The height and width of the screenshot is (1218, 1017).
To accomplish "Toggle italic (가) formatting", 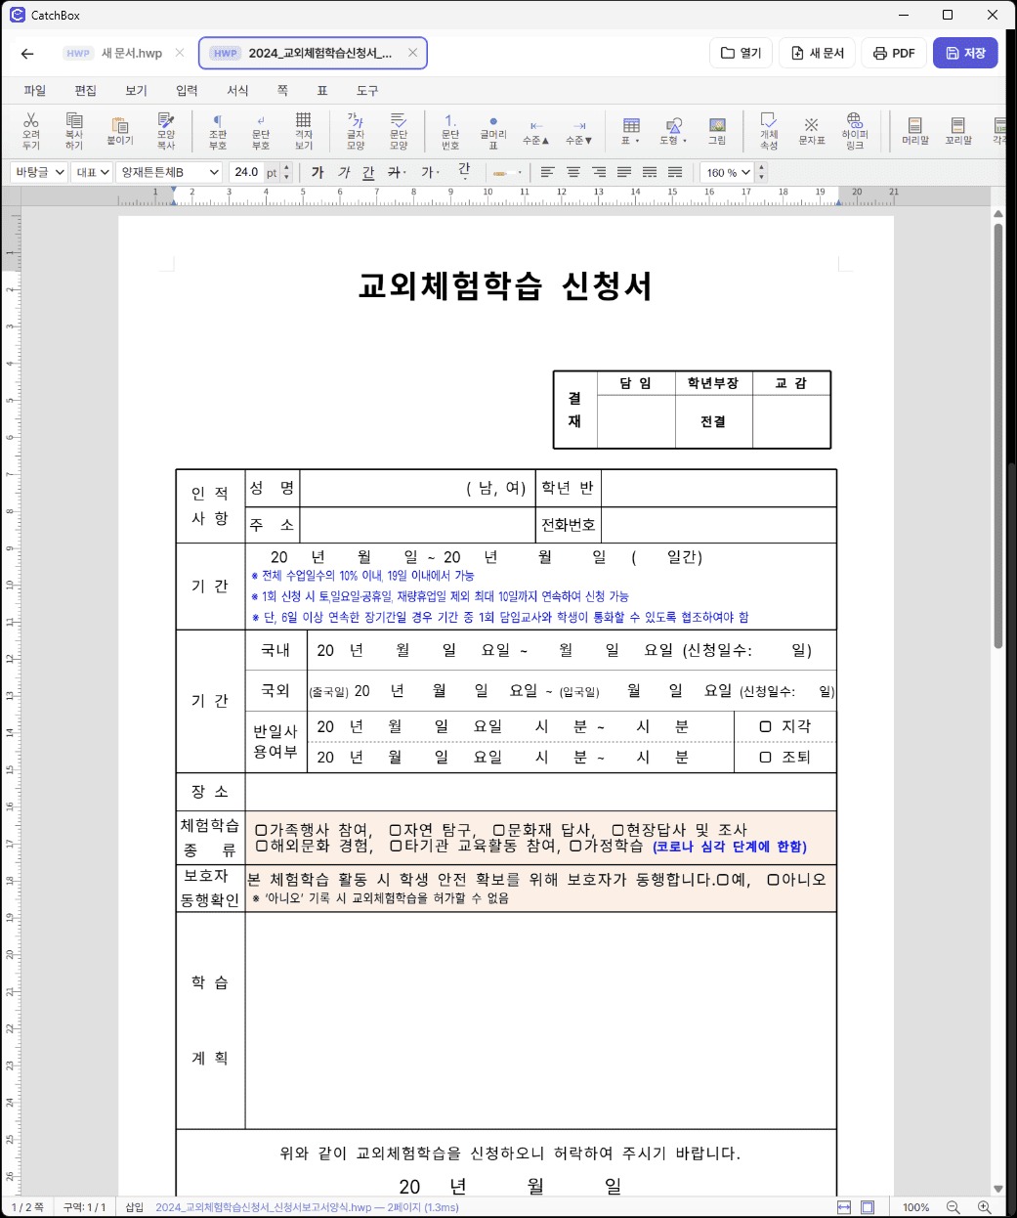I will tap(343, 172).
